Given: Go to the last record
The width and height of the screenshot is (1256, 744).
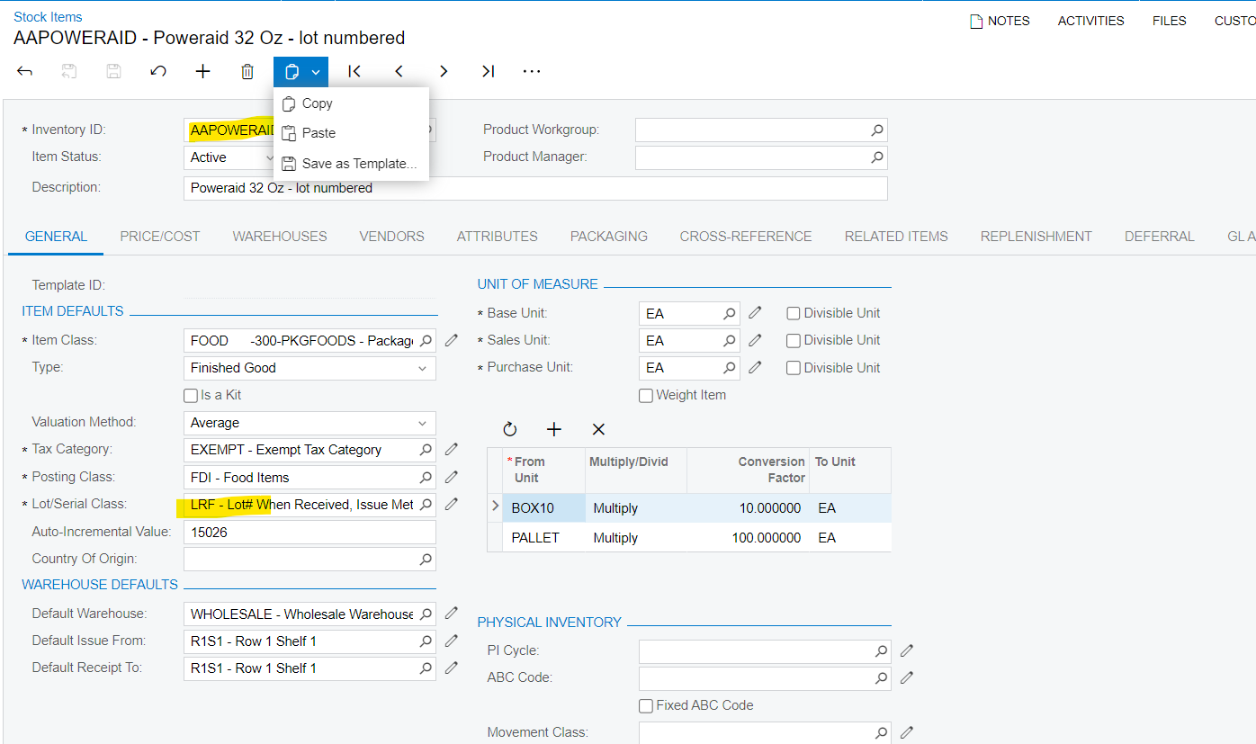Looking at the screenshot, I should [488, 71].
